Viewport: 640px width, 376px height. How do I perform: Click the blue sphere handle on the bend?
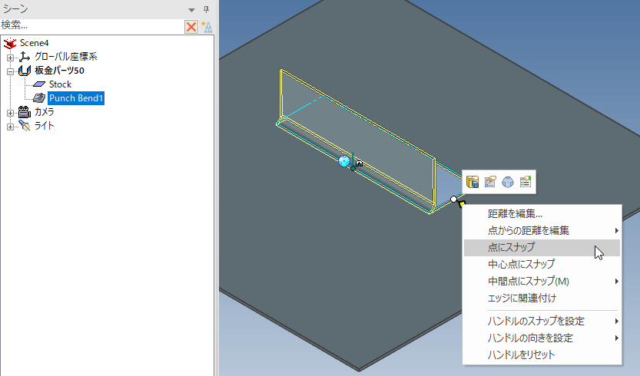[344, 161]
